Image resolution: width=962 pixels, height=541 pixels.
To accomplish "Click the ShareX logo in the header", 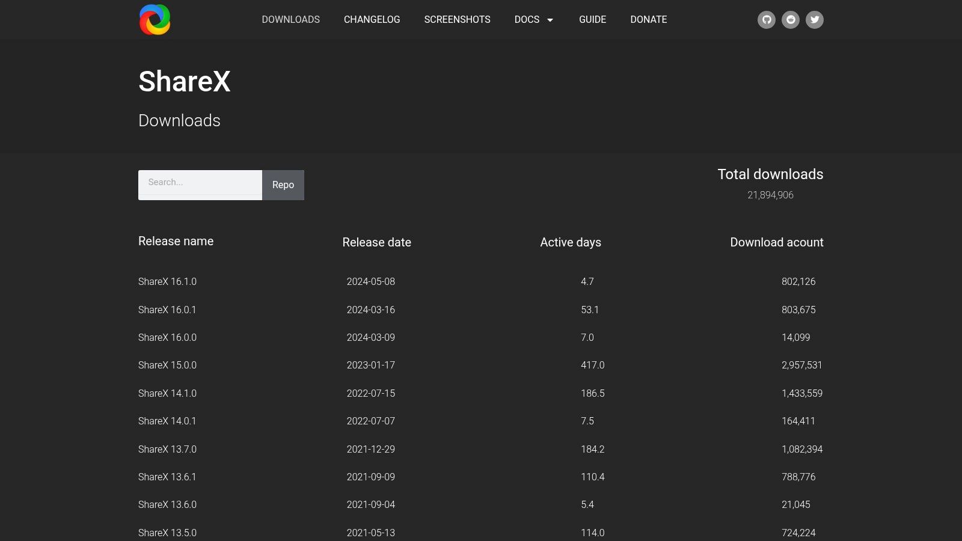I will tap(155, 19).
